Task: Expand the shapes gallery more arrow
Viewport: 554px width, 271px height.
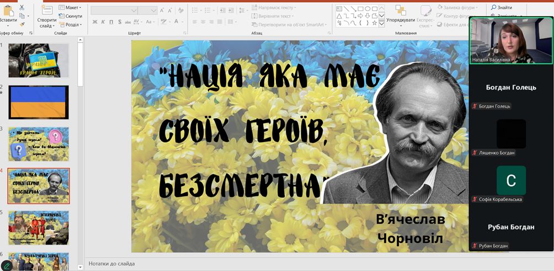Action: (381, 23)
